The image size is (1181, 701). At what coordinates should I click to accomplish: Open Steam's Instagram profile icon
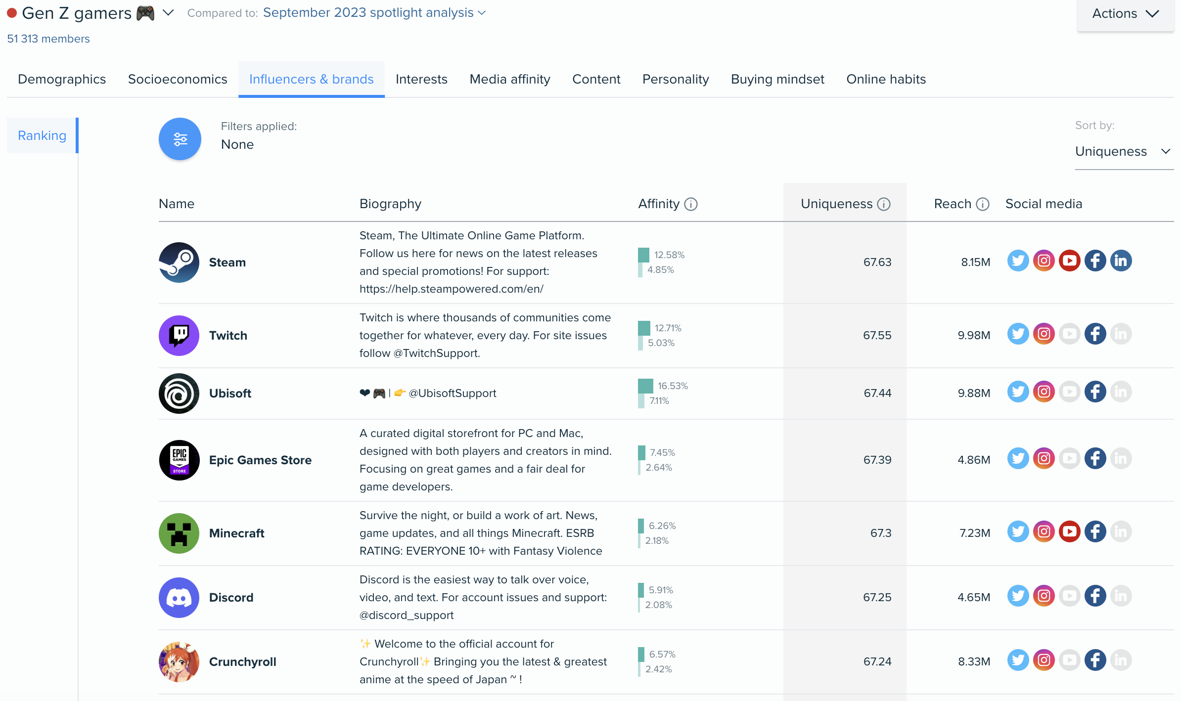(x=1044, y=261)
